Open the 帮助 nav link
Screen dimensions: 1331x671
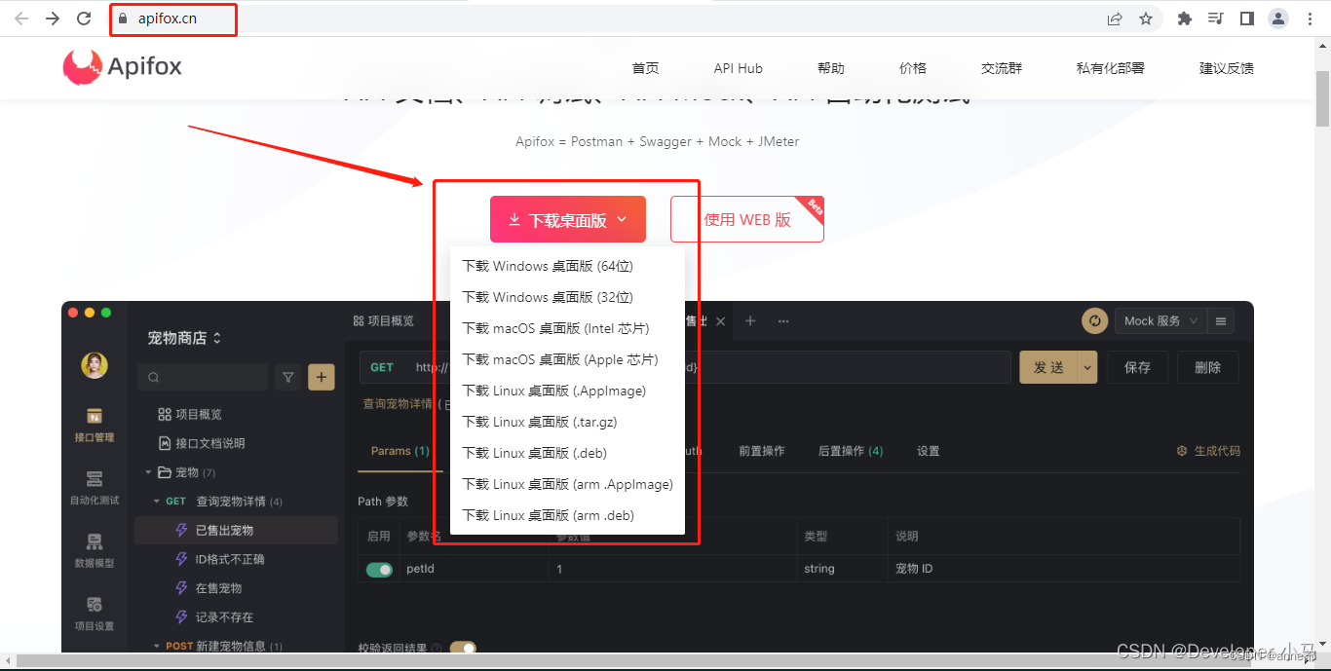(x=831, y=68)
